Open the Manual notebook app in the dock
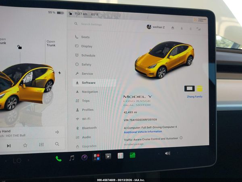 pos(120,156)
